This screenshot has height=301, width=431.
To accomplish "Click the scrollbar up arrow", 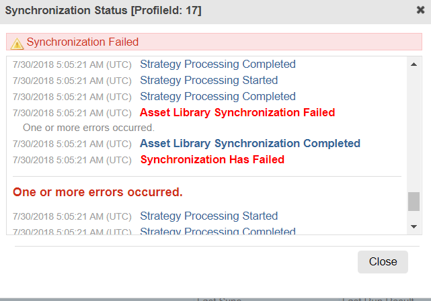I will point(414,64).
